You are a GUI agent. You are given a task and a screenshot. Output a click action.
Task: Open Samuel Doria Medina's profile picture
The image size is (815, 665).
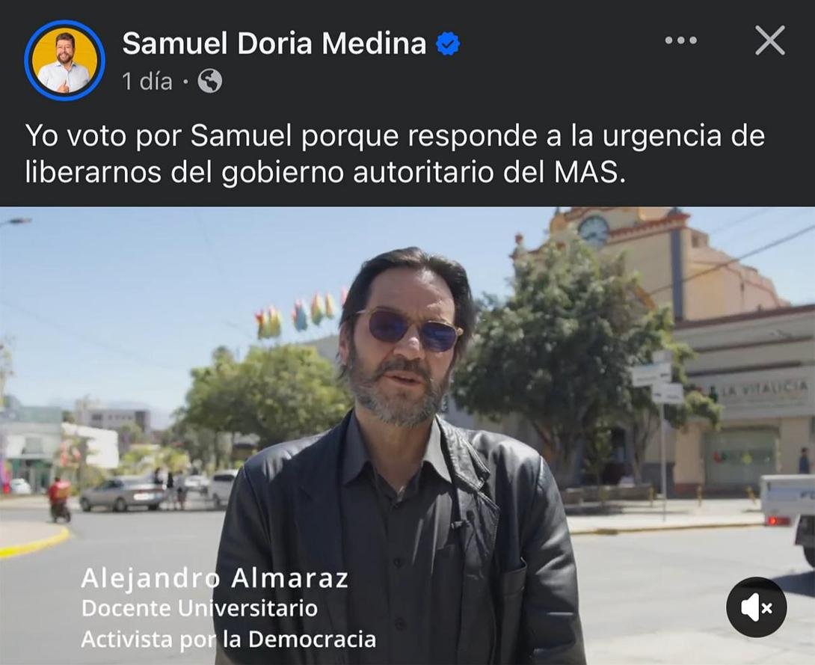tap(64, 61)
